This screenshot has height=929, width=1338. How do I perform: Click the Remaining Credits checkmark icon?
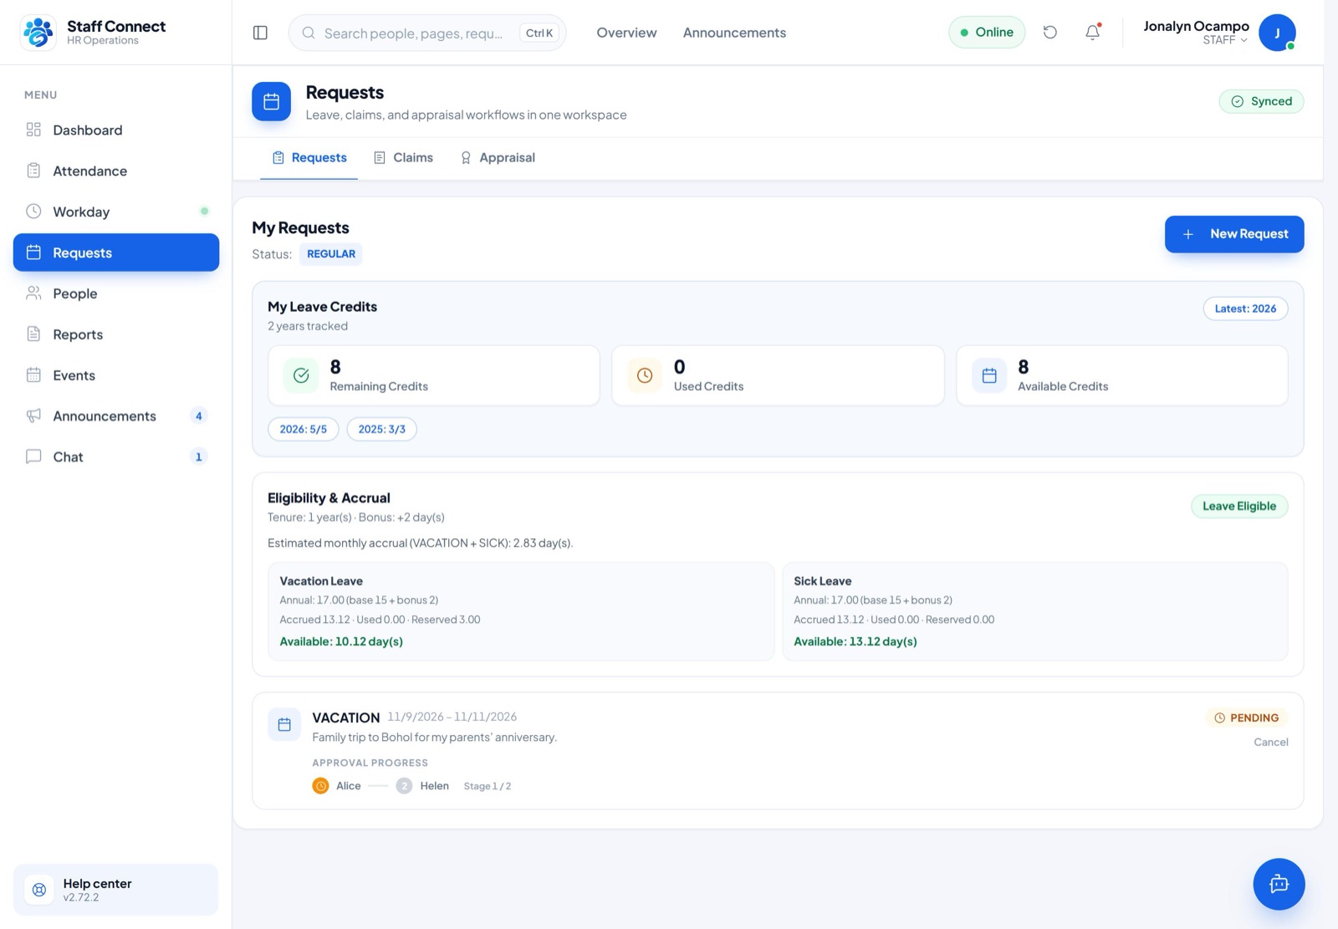tap(301, 375)
